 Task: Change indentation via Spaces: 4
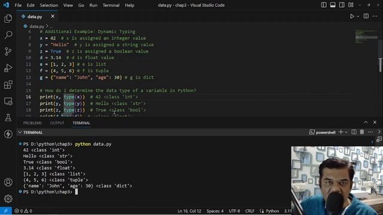click(x=215, y=211)
